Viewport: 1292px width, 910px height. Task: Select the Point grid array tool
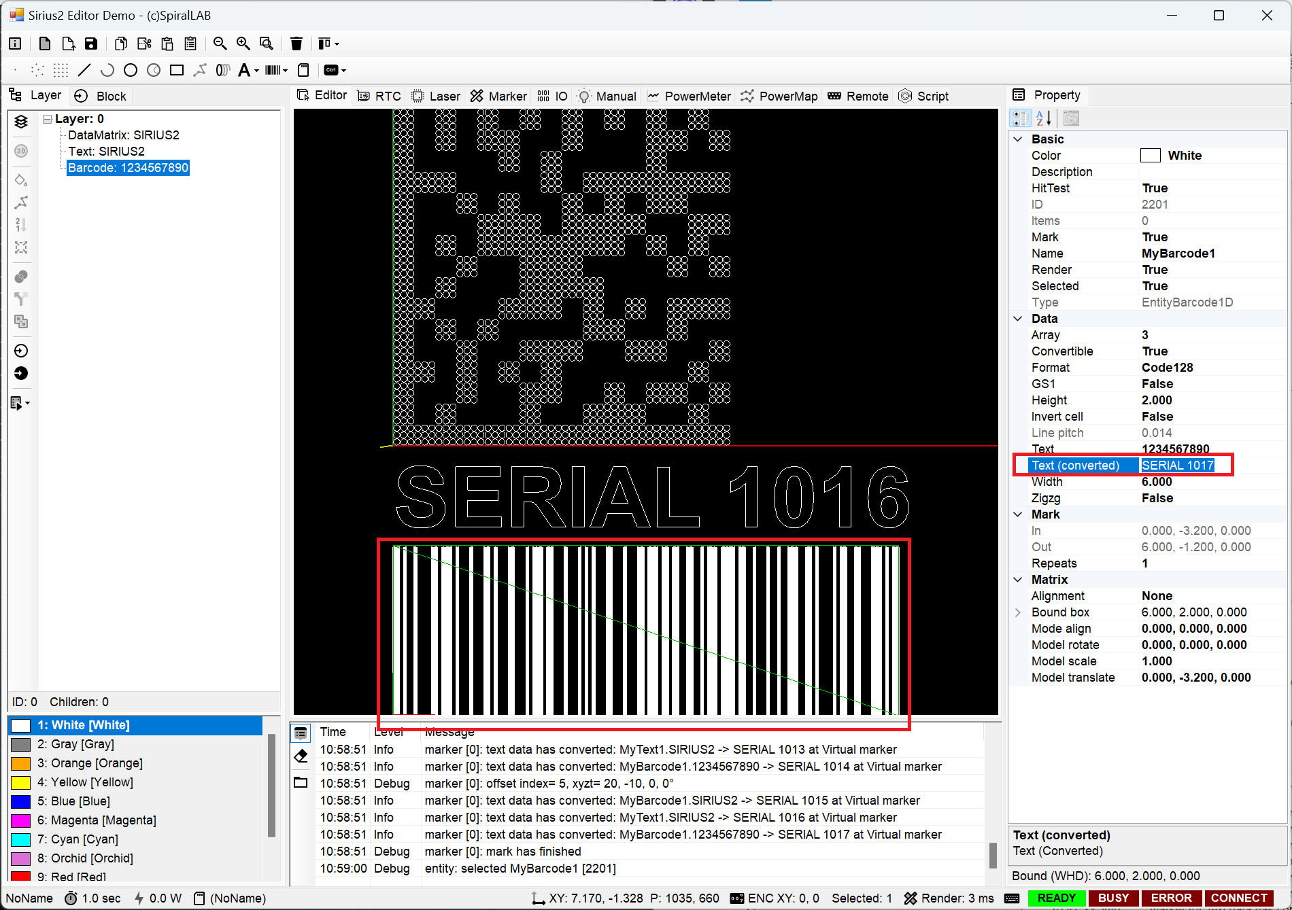(61, 70)
